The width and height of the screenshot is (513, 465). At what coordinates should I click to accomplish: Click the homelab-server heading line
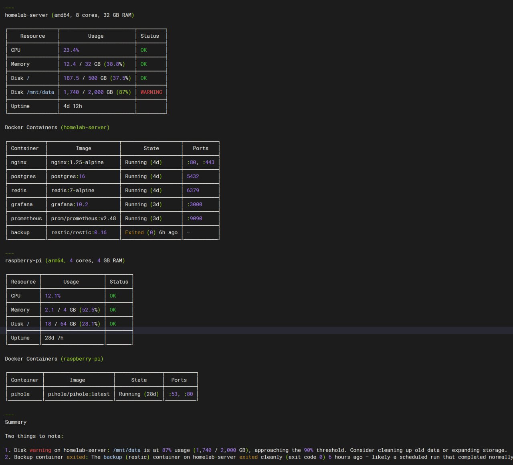[x=69, y=15]
